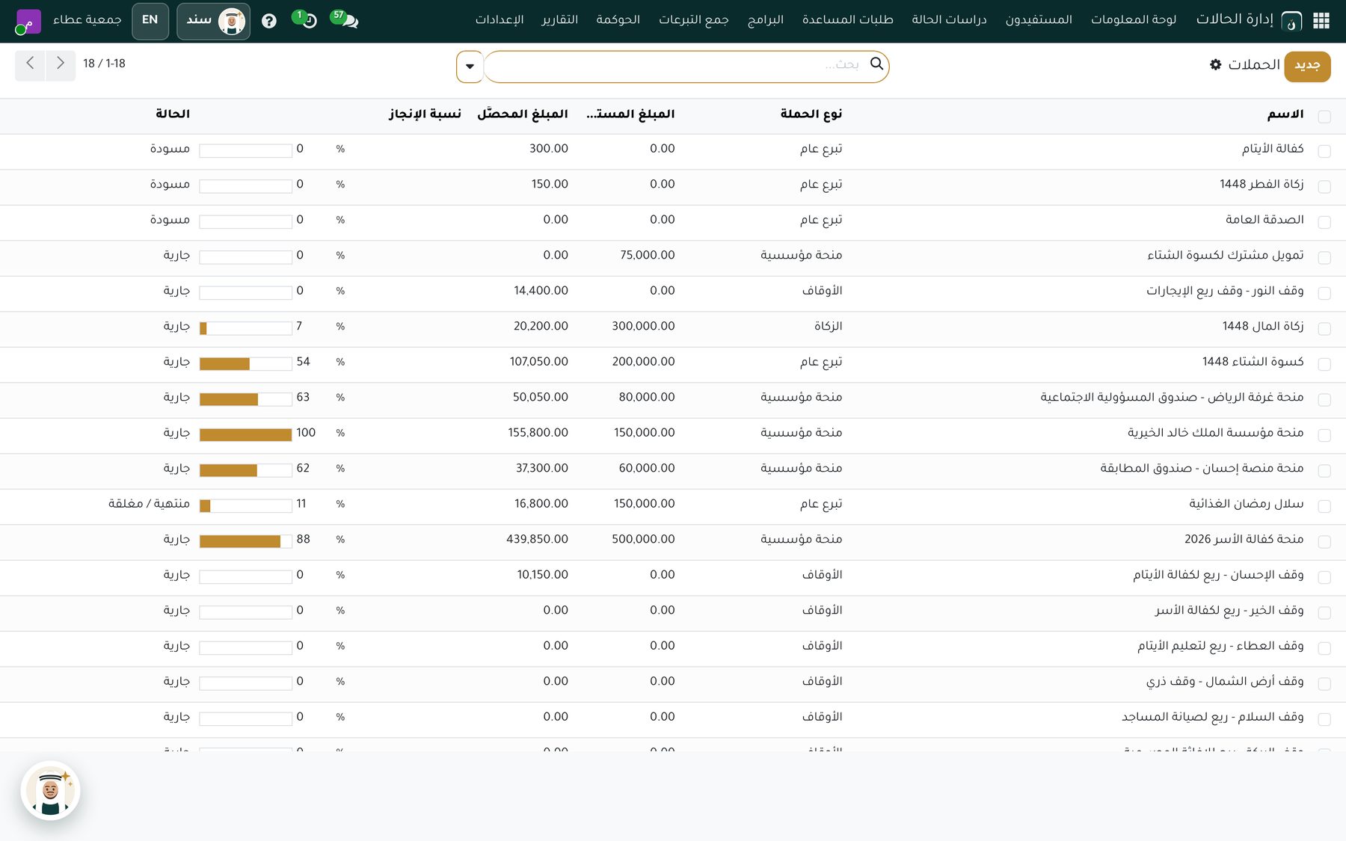Sort by the المبلغ المحصّل column header
This screenshot has height=841, width=1346.
(523, 114)
